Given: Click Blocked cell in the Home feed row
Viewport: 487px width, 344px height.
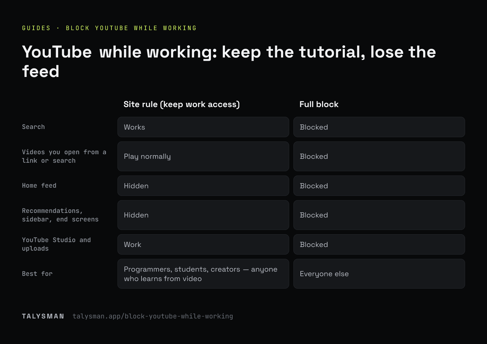Looking at the screenshot, I should click(379, 186).
